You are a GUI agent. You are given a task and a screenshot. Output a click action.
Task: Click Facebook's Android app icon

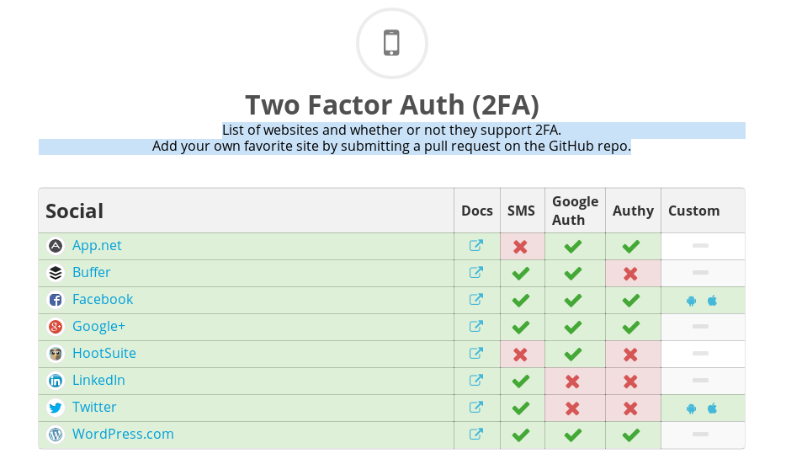coord(691,301)
